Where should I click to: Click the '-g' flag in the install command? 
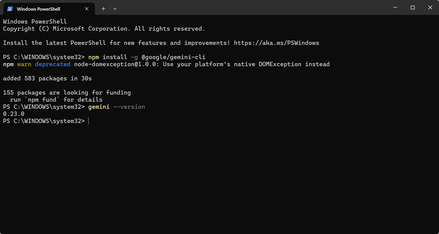tap(135, 57)
